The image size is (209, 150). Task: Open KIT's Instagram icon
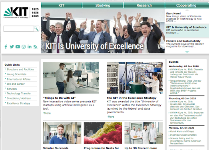tap(24, 47)
